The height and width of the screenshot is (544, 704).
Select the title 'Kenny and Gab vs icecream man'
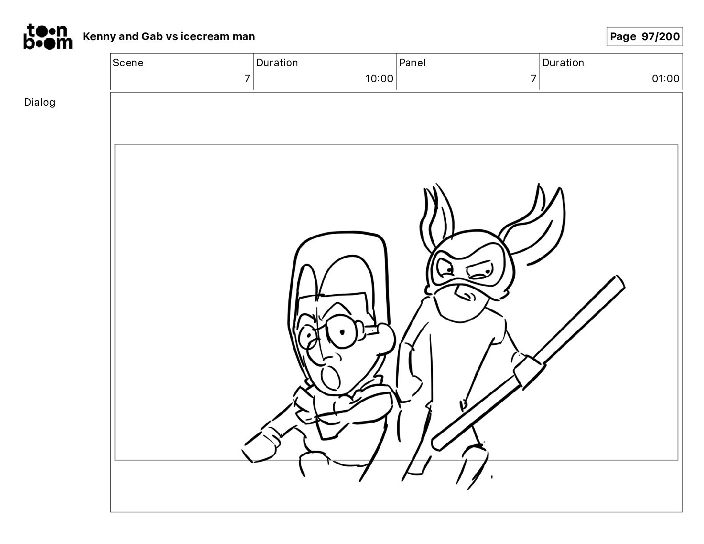[169, 36]
